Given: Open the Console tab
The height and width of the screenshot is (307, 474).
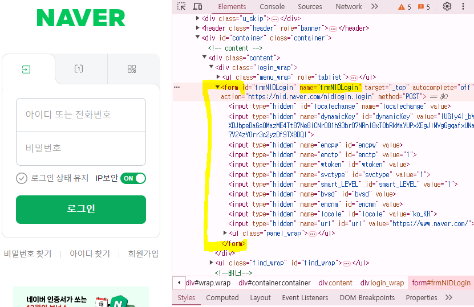Looking at the screenshot, I should pyautogui.click(x=272, y=7).
